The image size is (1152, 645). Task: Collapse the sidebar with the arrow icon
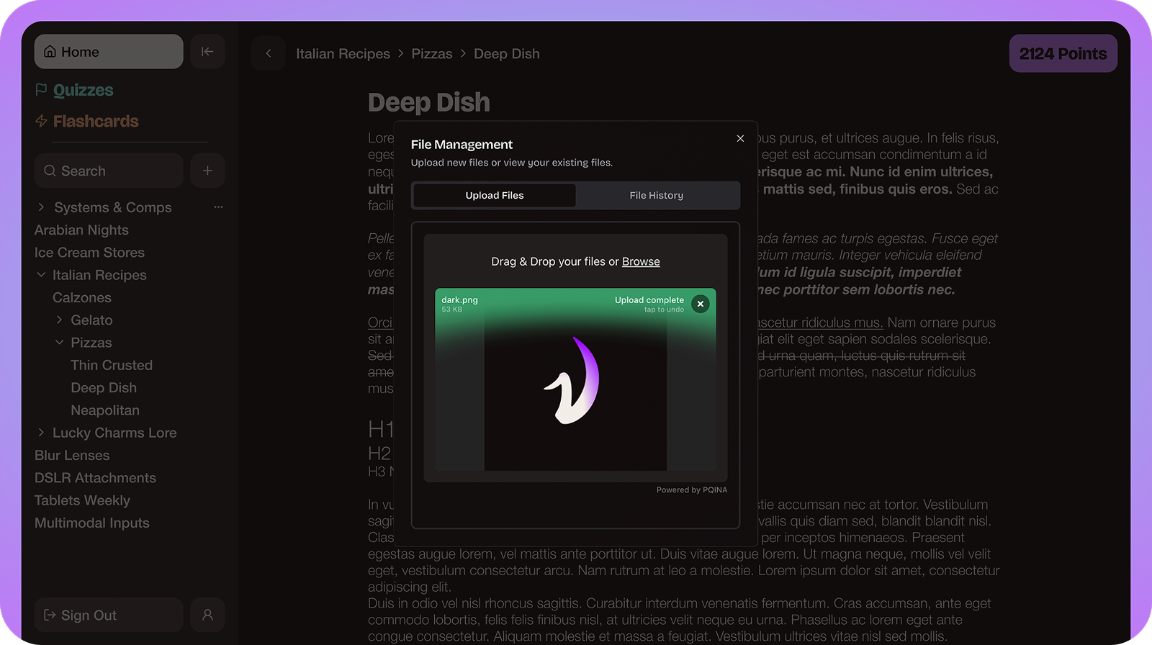point(207,52)
